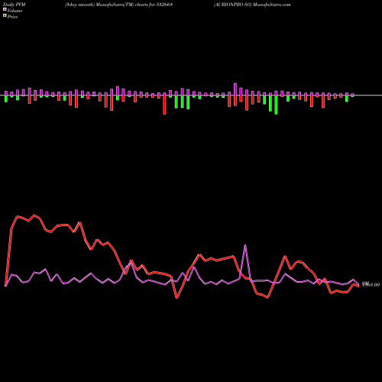Click the price value label at line end

pyautogui.click(x=371, y=284)
